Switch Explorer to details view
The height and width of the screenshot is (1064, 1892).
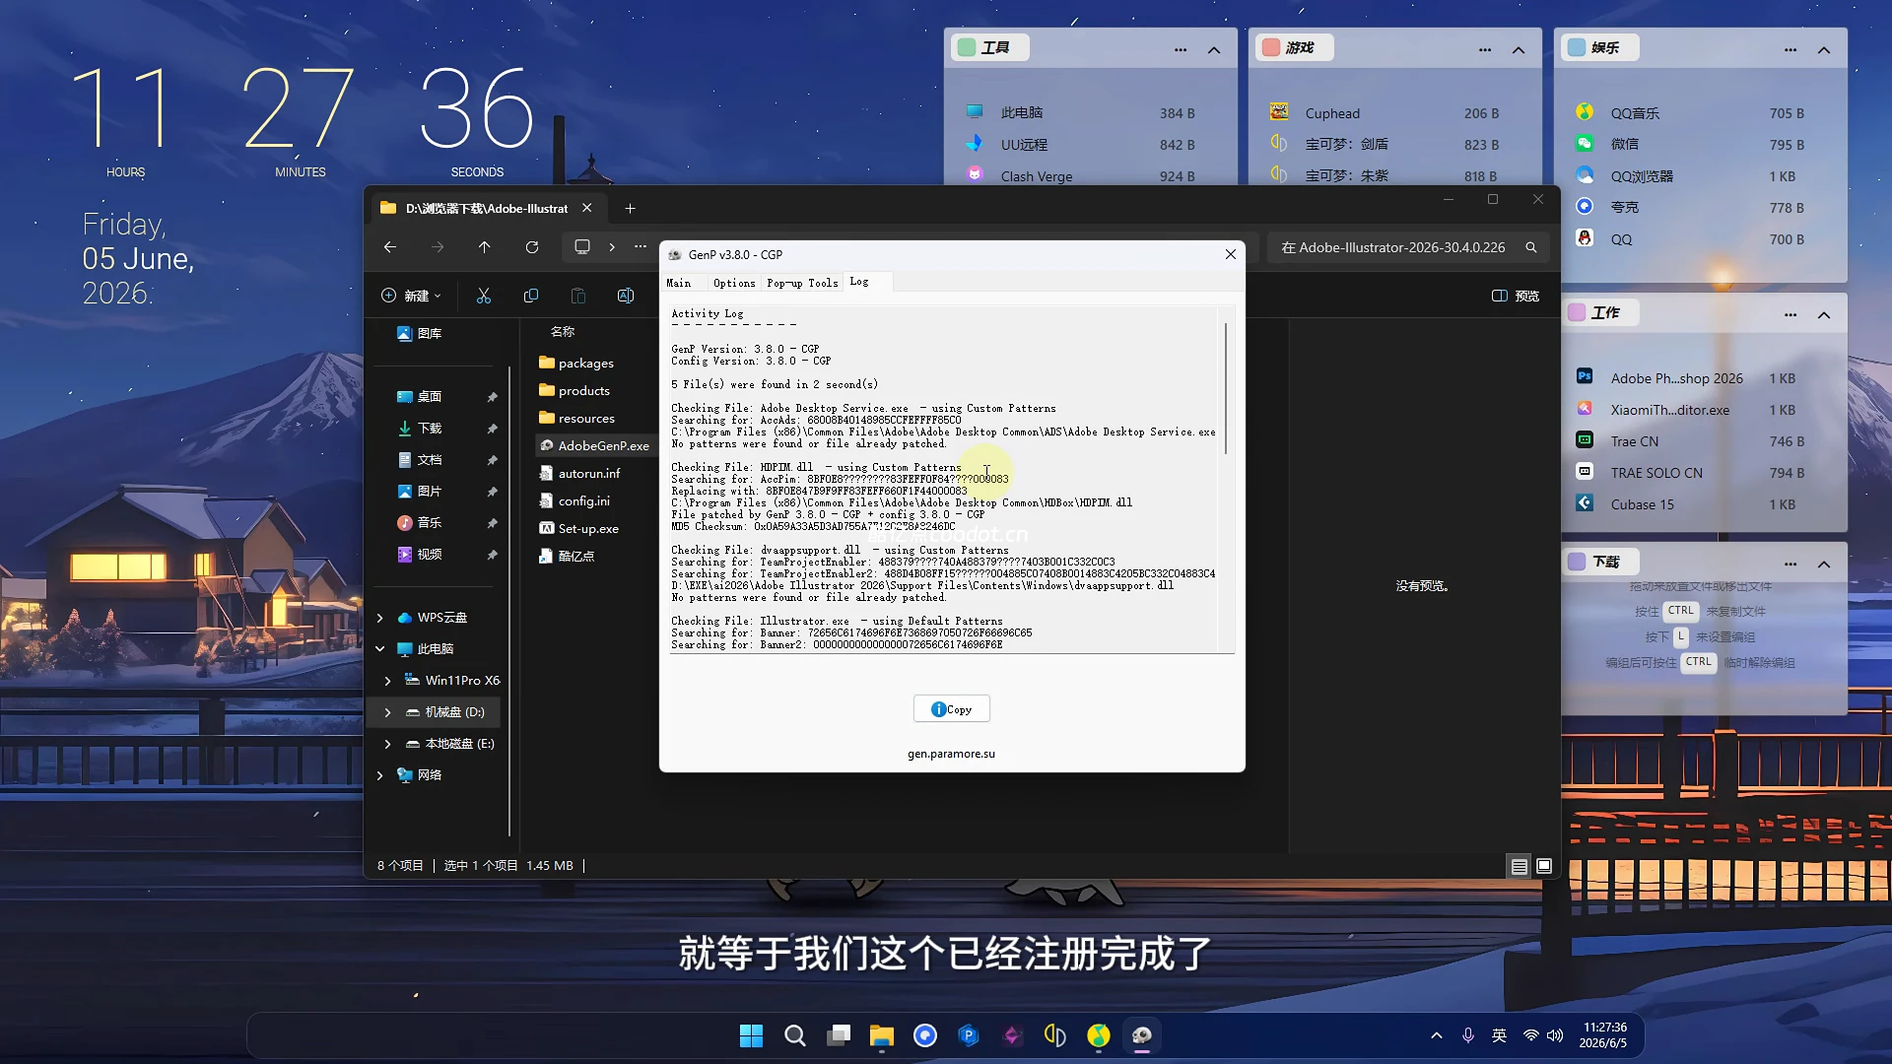pos(1520,866)
